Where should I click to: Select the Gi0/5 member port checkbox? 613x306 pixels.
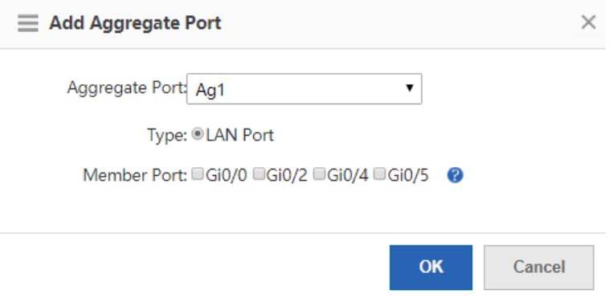(x=379, y=174)
